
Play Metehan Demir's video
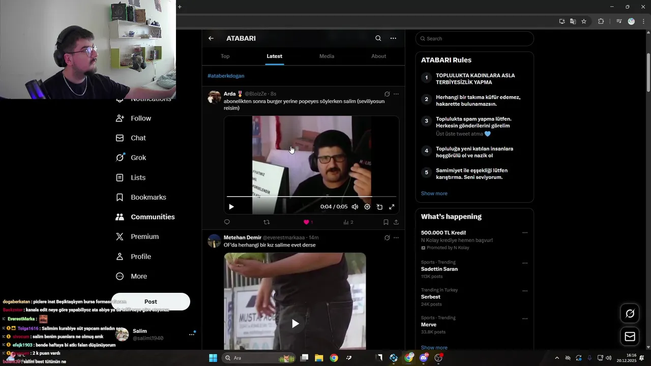295,323
